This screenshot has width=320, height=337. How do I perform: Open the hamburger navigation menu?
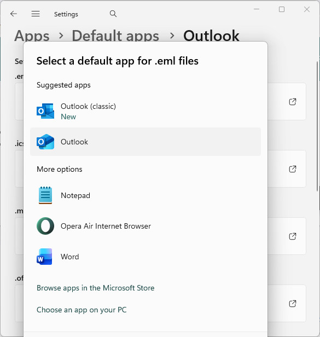36,14
